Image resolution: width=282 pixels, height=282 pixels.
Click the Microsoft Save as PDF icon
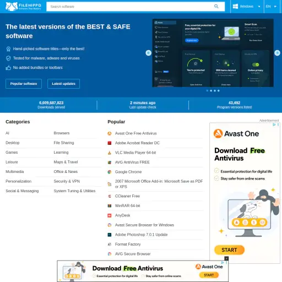[110, 184]
